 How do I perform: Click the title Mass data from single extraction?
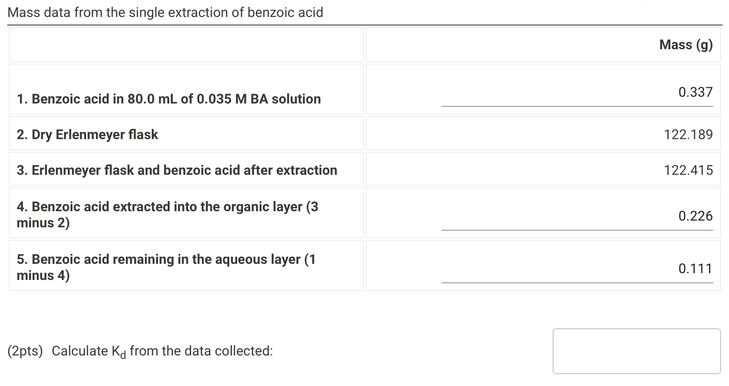pos(165,12)
